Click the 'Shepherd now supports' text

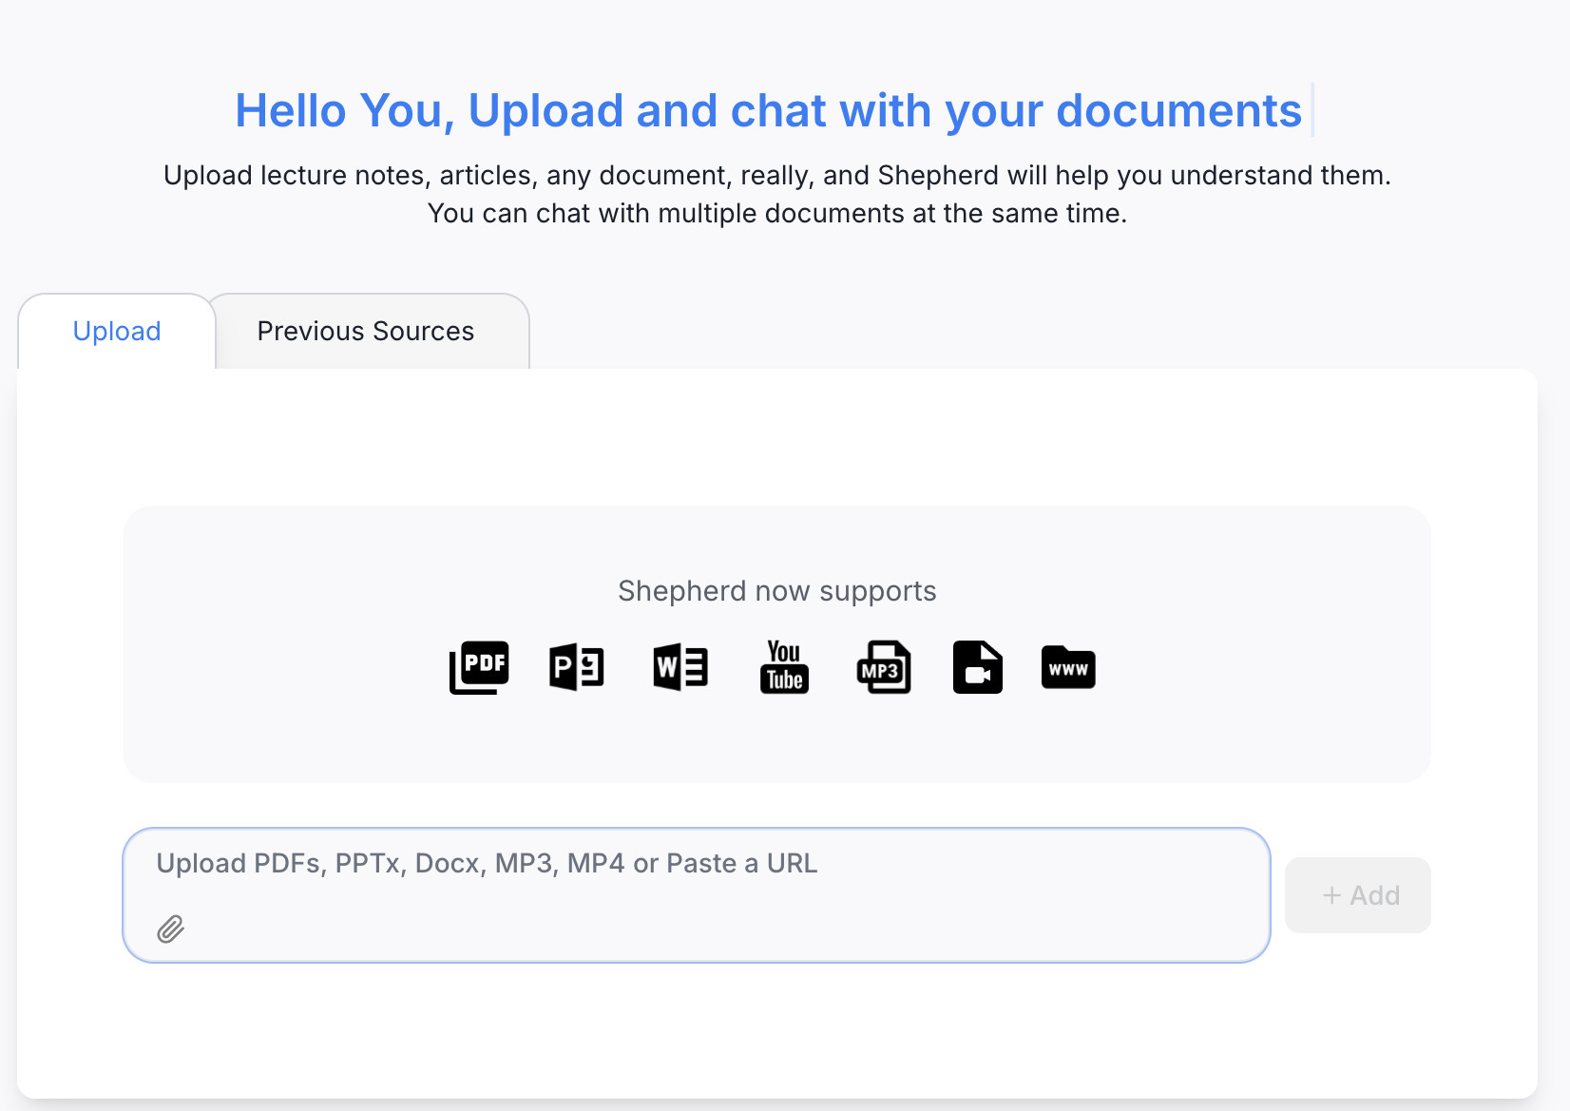777,591
